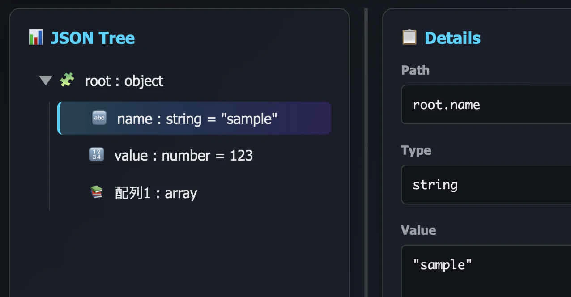Click the Type field showing string
This screenshot has width=571, height=297.
pos(486,185)
